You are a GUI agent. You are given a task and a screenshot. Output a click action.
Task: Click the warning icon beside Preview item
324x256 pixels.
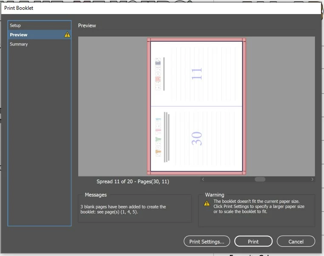(67, 34)
